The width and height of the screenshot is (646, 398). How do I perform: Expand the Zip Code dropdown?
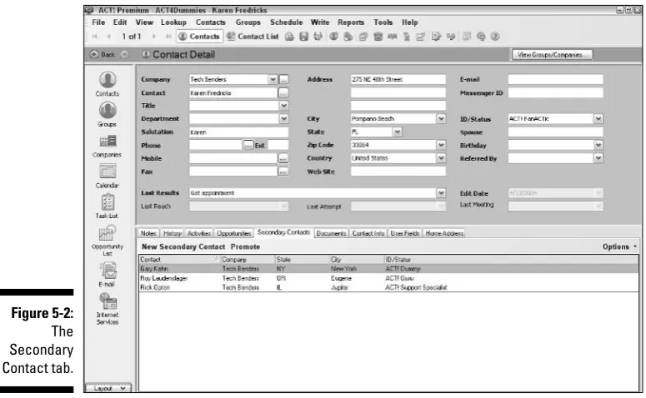point(441,145)
